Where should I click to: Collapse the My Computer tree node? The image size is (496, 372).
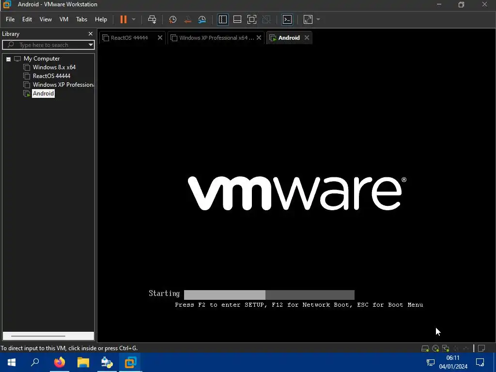pos(9,59)
